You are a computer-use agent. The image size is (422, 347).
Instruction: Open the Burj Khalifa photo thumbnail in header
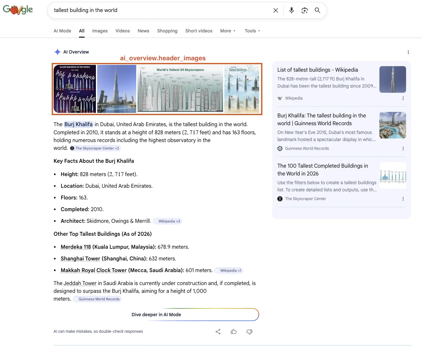117,89
